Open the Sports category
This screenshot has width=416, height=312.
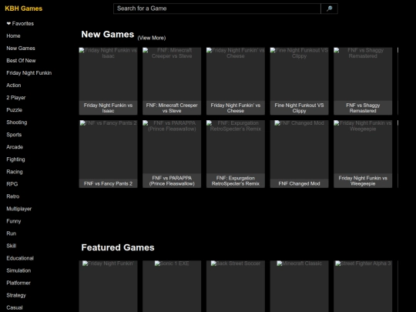[14, 135]
